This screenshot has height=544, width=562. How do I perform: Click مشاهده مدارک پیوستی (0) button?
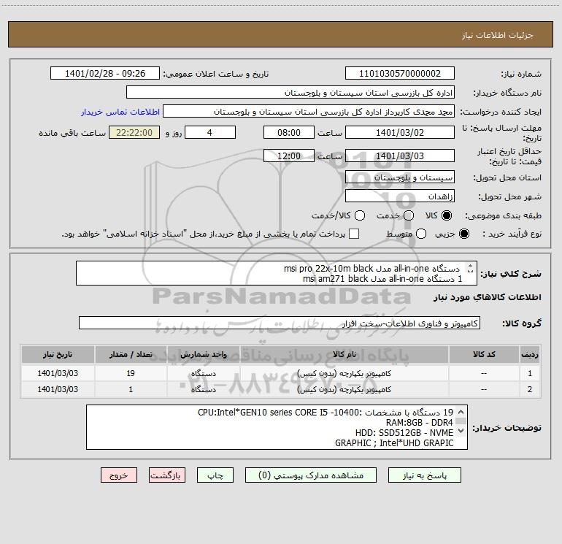tap(311, 475)
